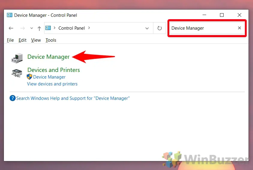Click the blue Device Manager link under Devices and Printers

49,77
